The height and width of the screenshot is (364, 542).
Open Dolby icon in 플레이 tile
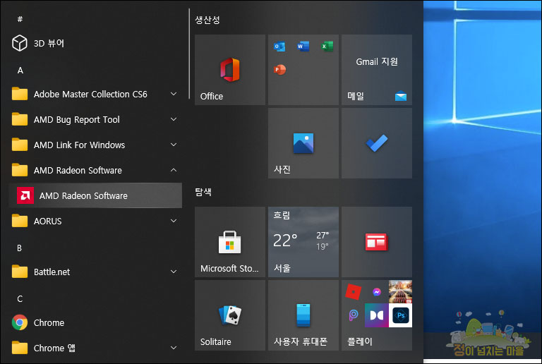(x=377, y=315)
